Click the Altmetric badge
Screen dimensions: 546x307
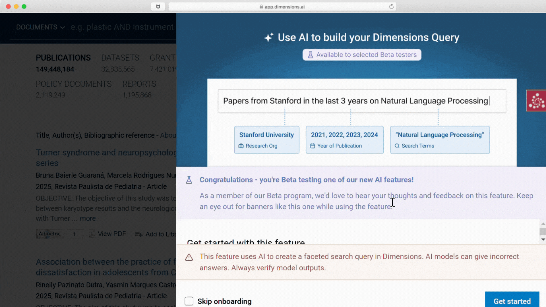tap(59, 234)
